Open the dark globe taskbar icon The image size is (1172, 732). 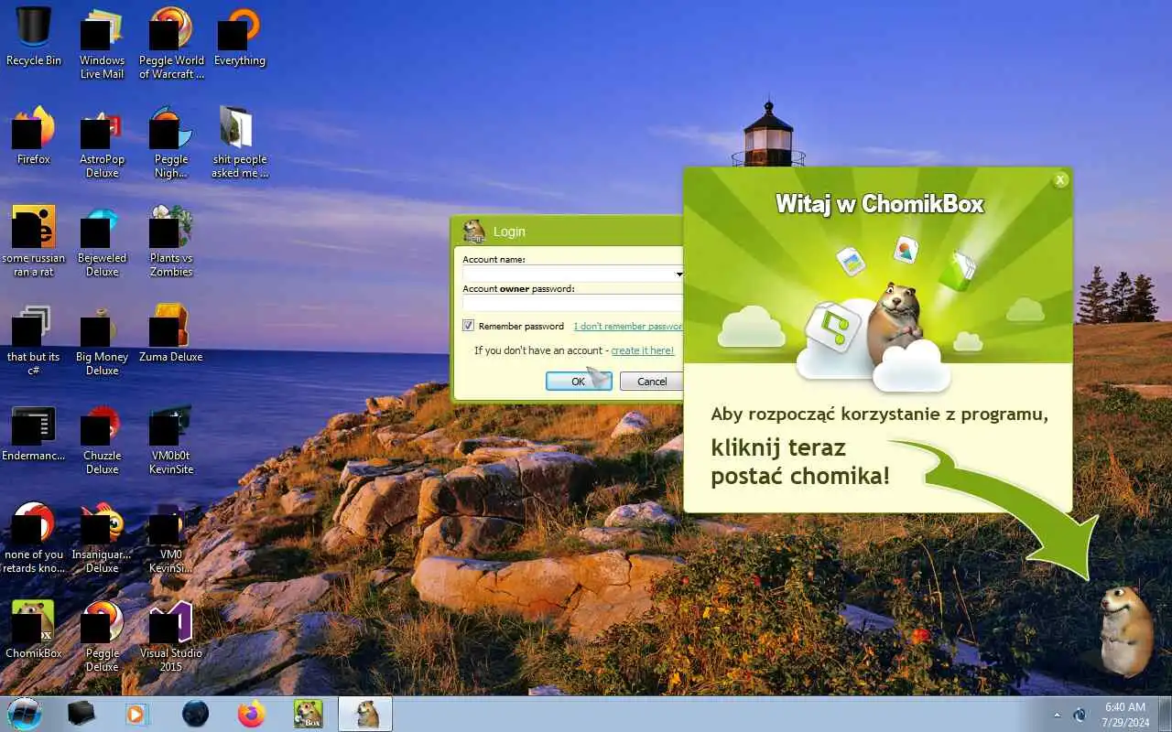pyautogui.click(x=195, y=714)
